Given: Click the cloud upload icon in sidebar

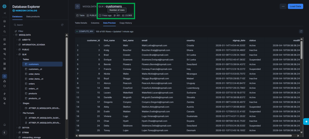Looking at the screenshot, I should (5, 44).
